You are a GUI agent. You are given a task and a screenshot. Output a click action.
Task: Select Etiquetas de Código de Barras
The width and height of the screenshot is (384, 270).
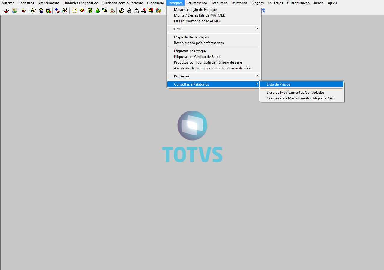click(x=214, y=57)
